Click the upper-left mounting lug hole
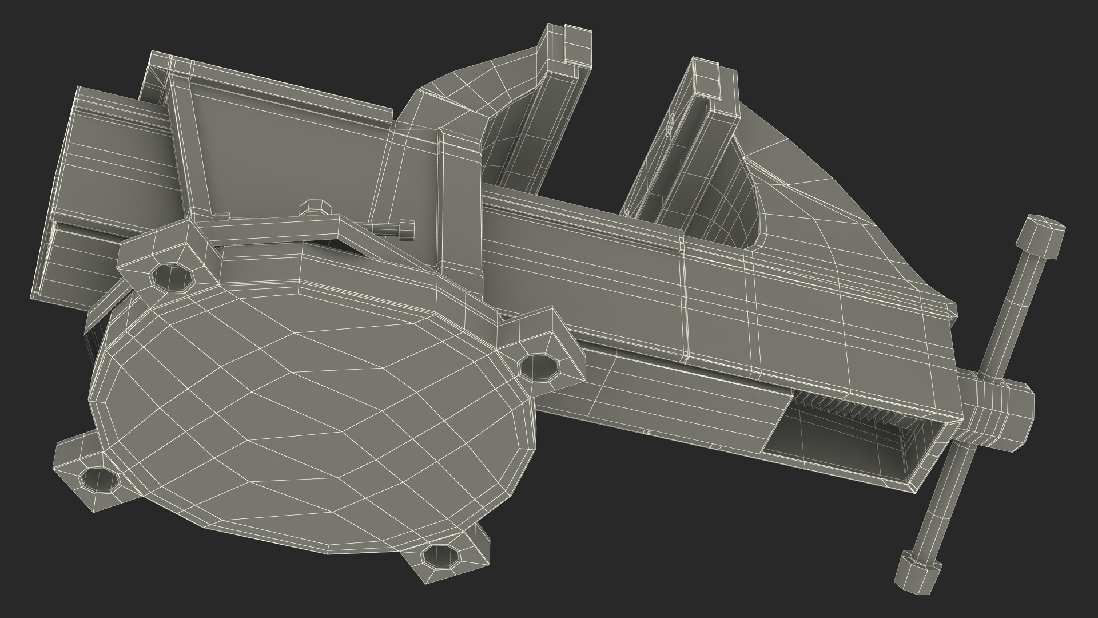 click(172, 277)
